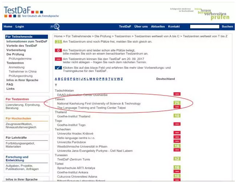Click the blue checkmark legend icon
The width and height of the screenshot is (237, 182).
(x=58, y=68)
